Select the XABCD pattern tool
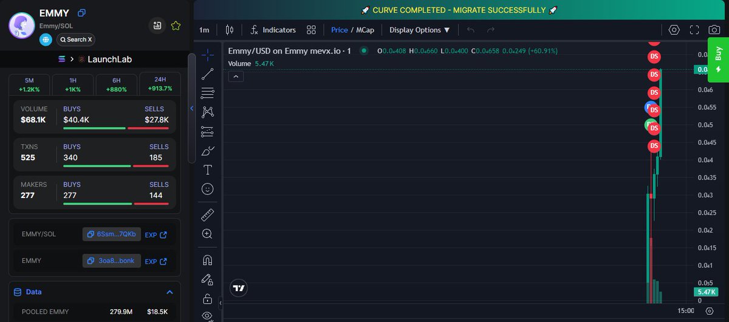The height and width of the screenshot is (322, 729). click(208, 112)
